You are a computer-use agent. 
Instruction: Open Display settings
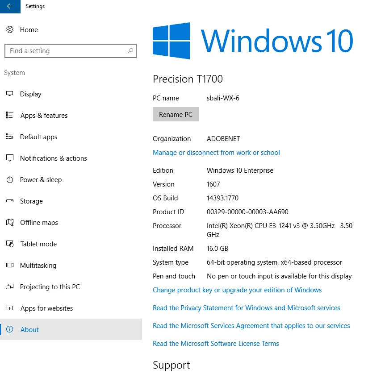[x=71, y=94]
